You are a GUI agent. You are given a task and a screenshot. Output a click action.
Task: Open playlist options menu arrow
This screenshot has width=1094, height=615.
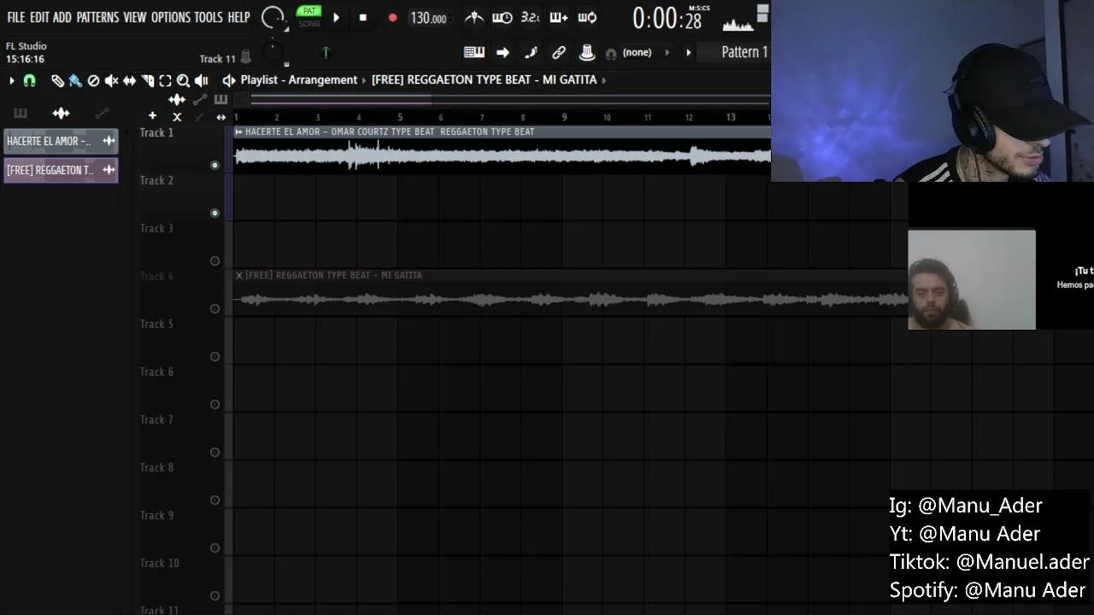click(x=11, y=80)
